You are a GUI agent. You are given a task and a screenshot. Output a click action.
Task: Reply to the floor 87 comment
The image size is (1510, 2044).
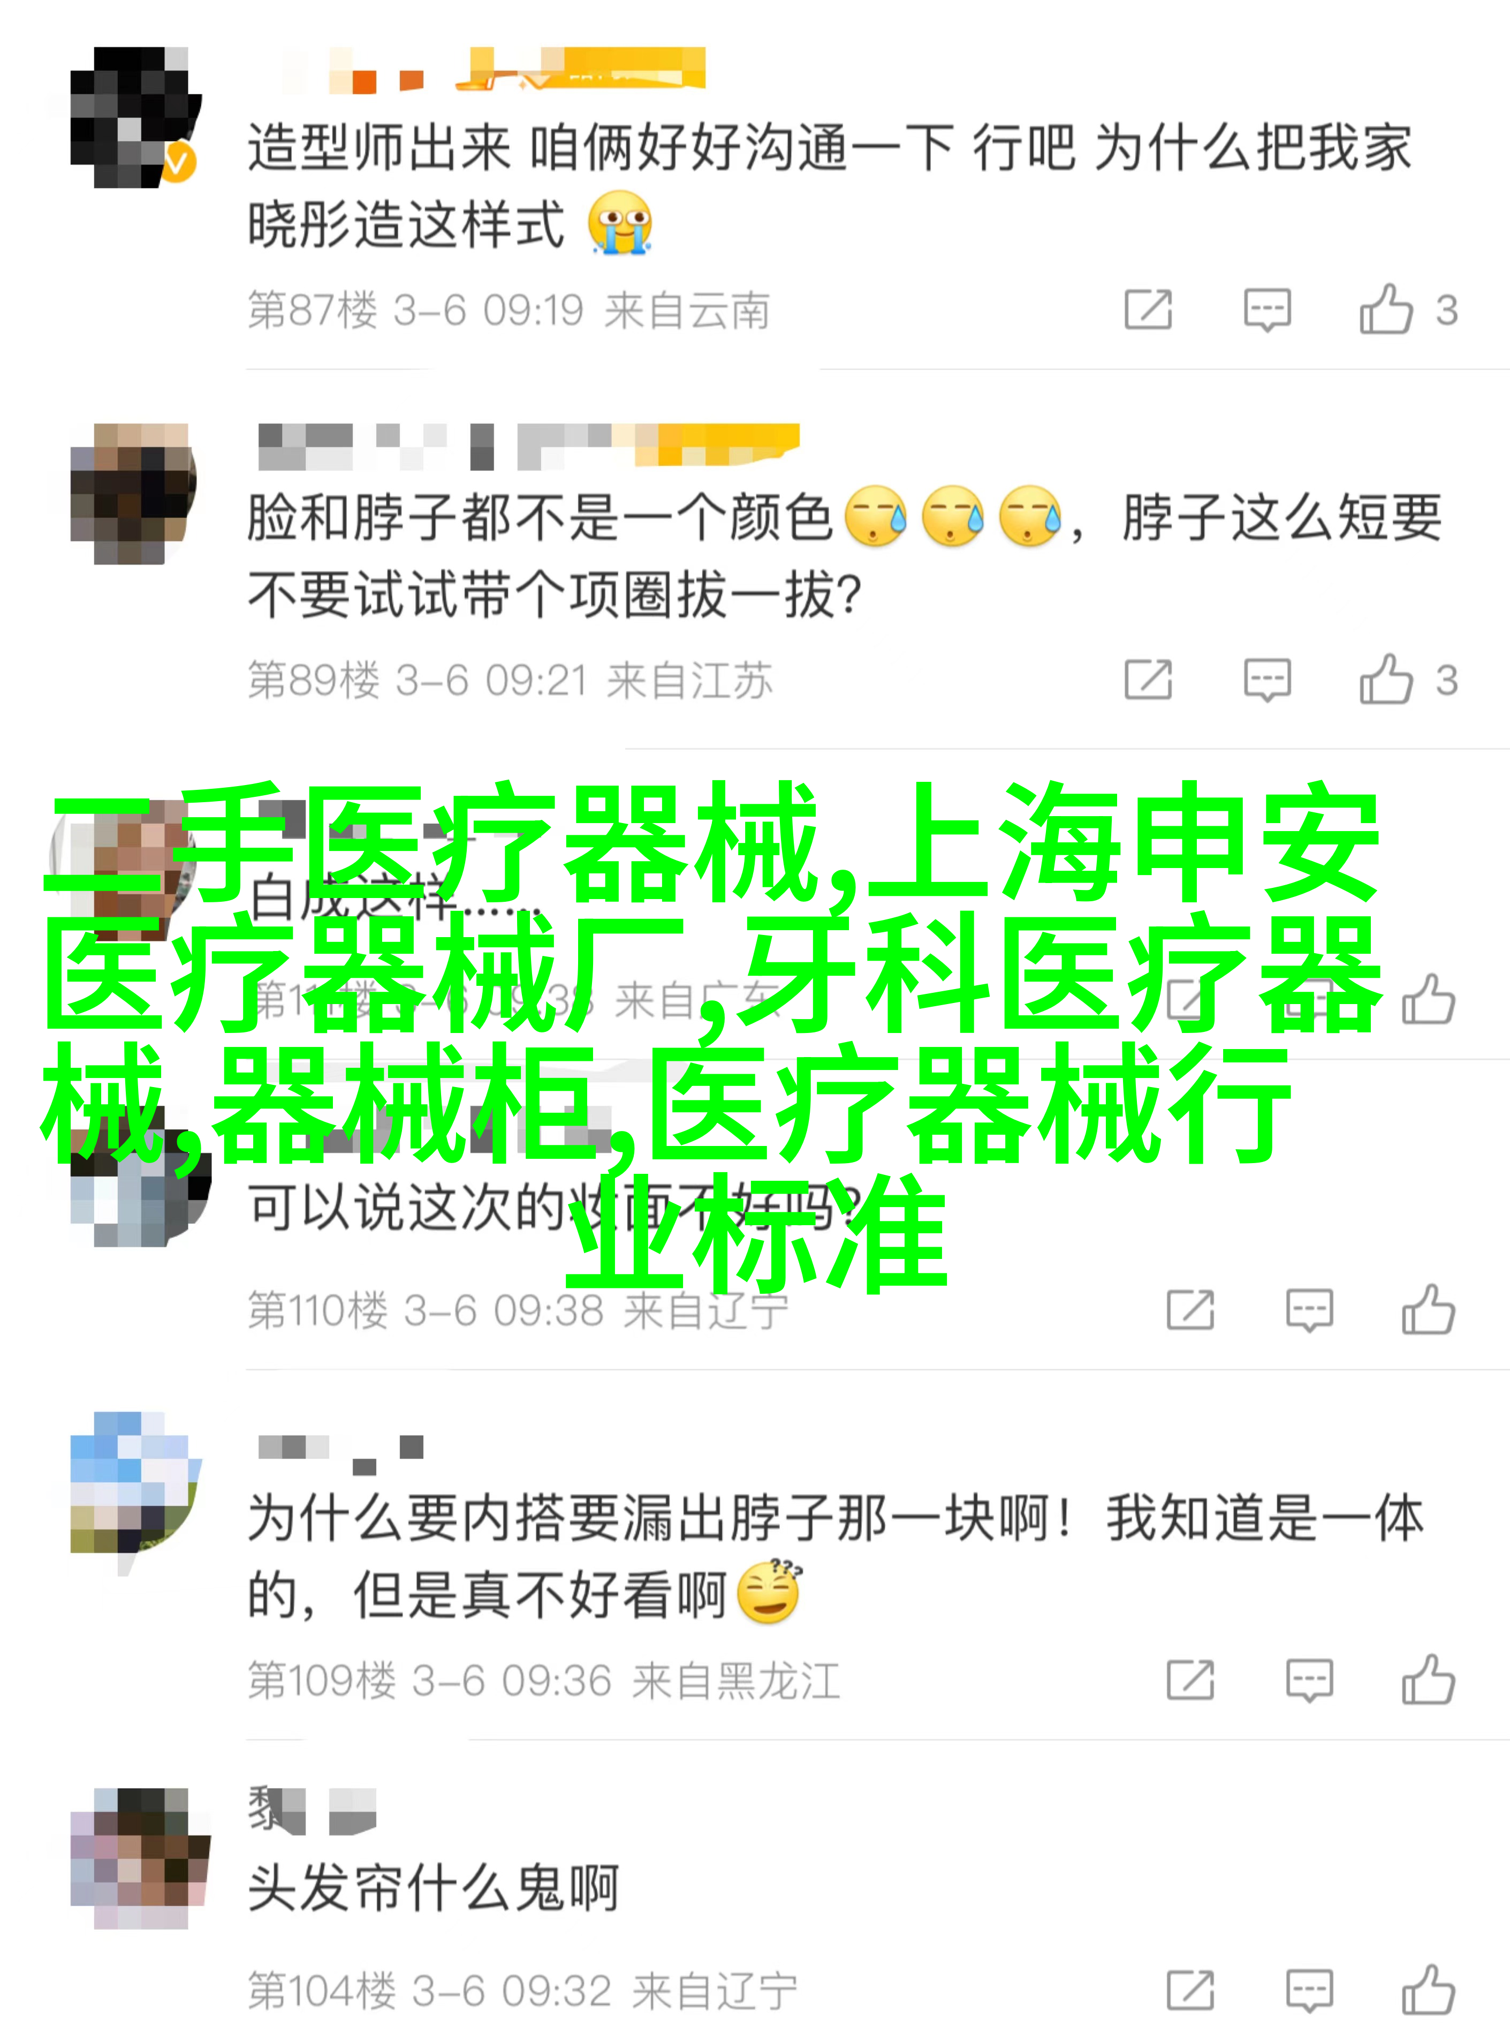tap(1267, 310)
